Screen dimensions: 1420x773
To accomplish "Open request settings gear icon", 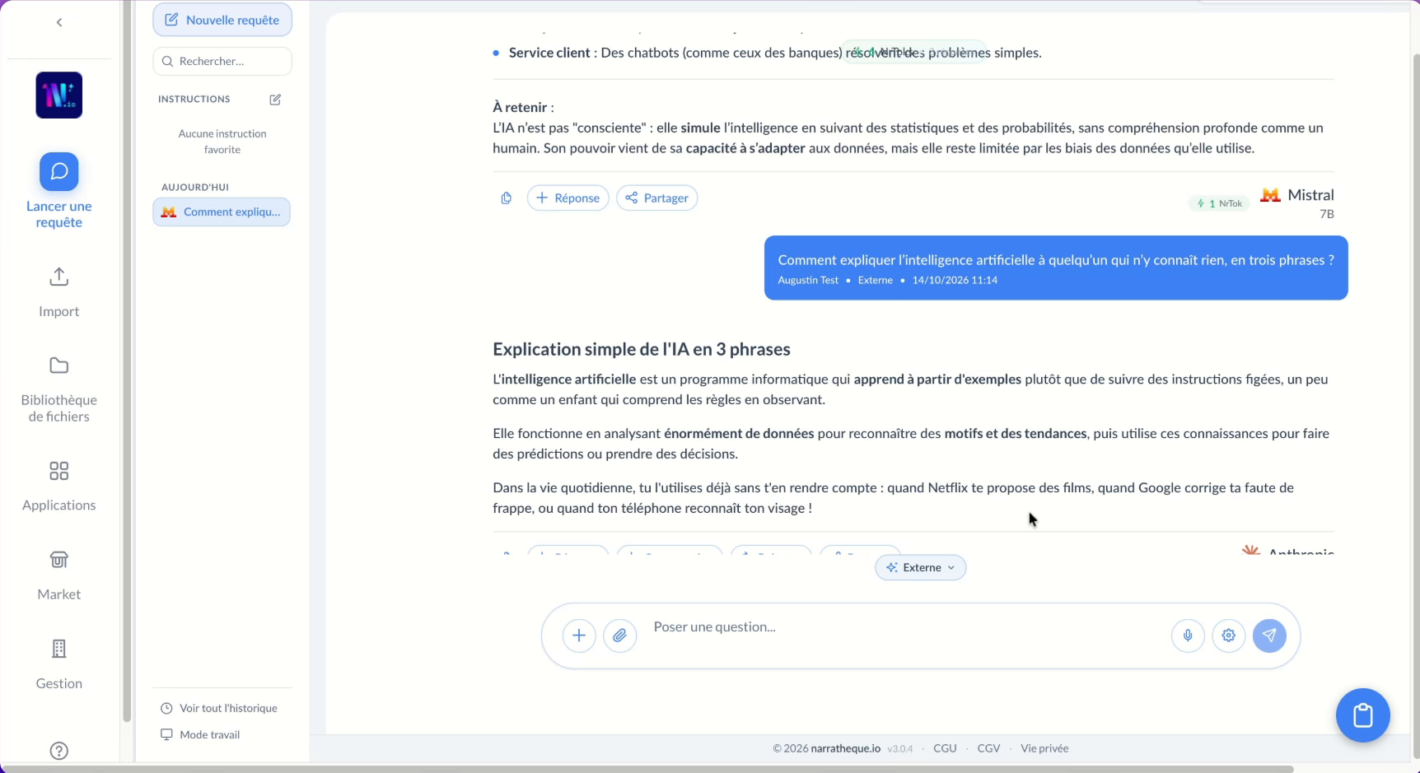I will (x=1229, y=636).
